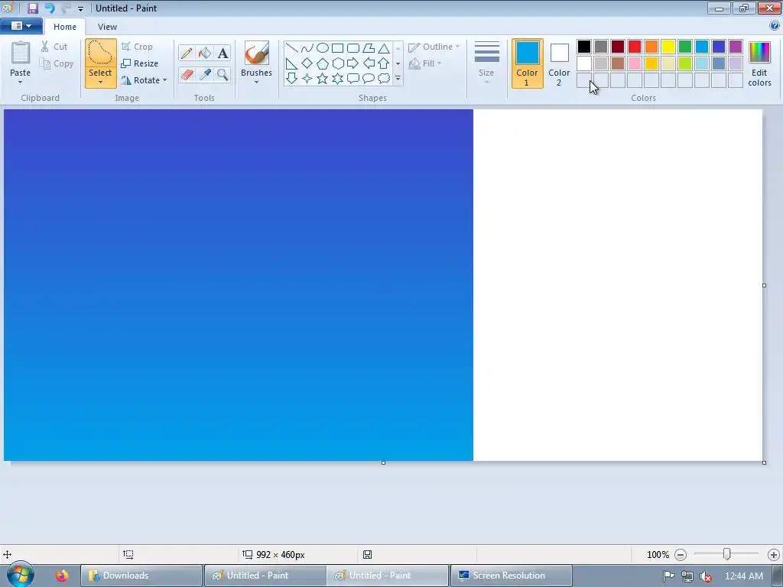Choose the Right triangle shape
Screen dimensions: 783x587
tap(291, 63)
